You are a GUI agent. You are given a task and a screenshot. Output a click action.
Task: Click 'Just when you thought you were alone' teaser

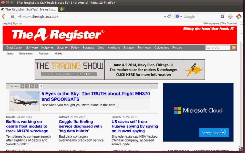coord(80,105)
